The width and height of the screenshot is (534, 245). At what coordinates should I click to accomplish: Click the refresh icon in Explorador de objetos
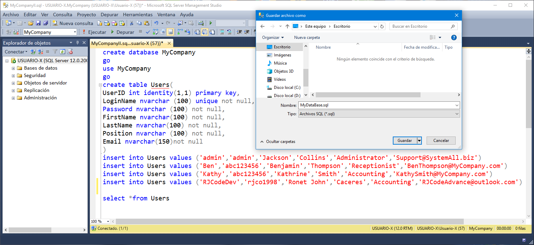[62, 52]
